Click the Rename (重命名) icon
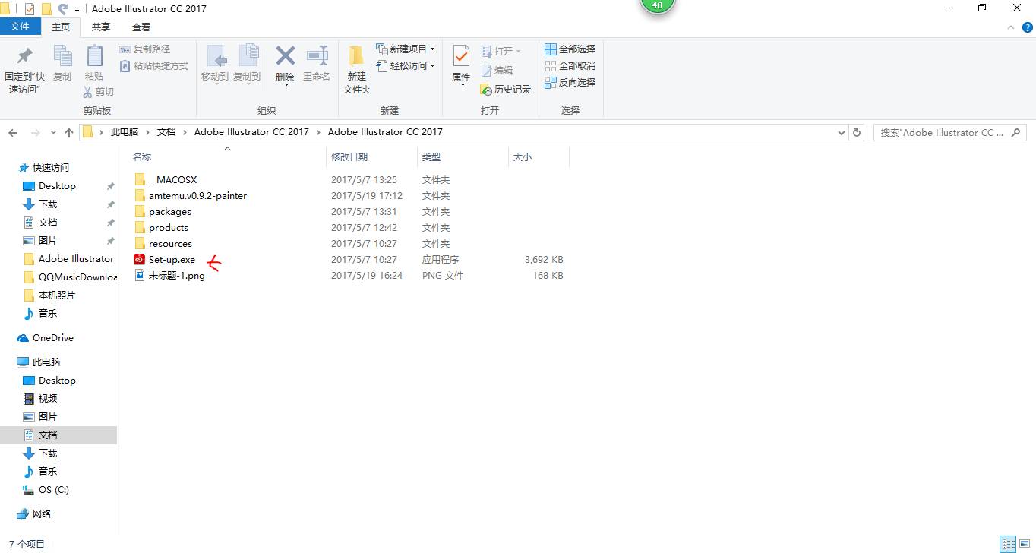1036x553 pixels. 317,55
